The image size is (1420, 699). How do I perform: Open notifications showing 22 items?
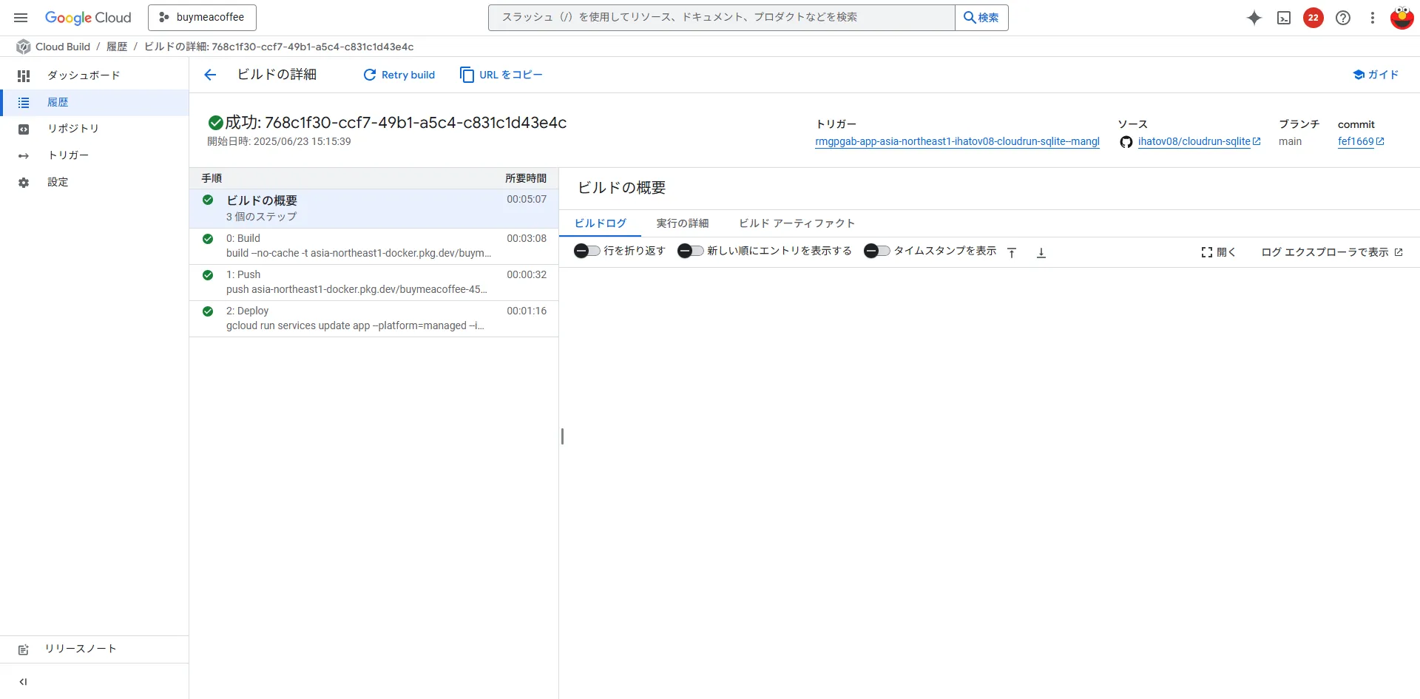click(1313, 18)
